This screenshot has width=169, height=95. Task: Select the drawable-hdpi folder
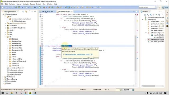click(17, 41)
